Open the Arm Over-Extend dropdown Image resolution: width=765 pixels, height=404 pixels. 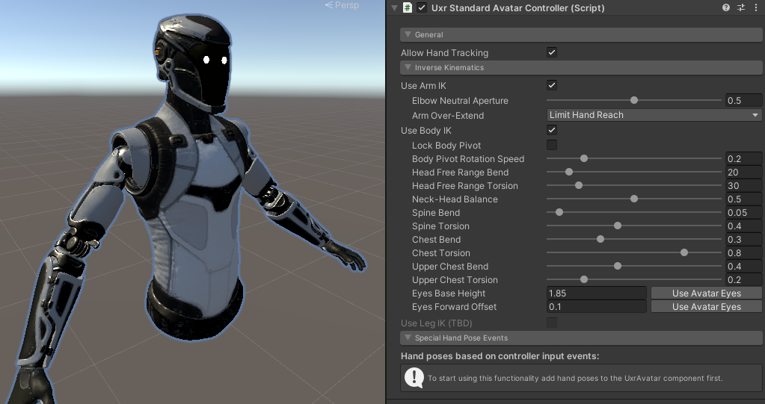[x=654, y=115]
